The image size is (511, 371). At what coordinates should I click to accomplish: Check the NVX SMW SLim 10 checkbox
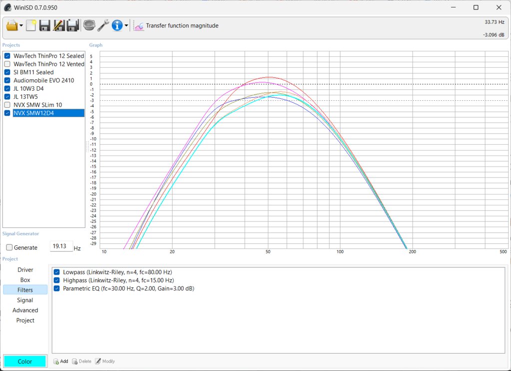pyautogui.click(x=7, y=105)
